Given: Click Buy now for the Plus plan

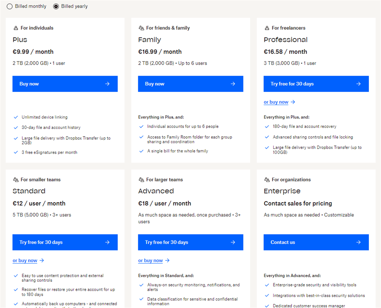Looking at the screenshot, I should pos(65,84).
